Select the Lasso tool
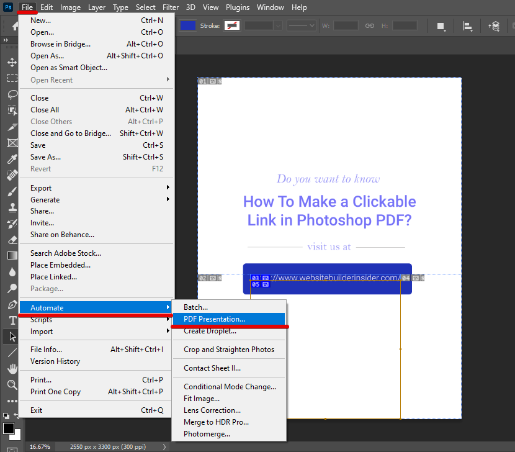Image resolution: width=515 pixels, height=452 pixels. [x=11, y=95]
